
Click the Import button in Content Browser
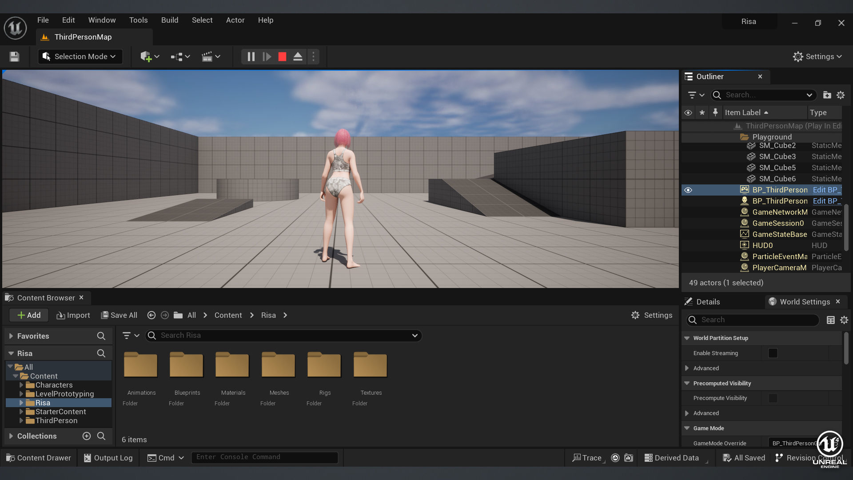[73, 315]
